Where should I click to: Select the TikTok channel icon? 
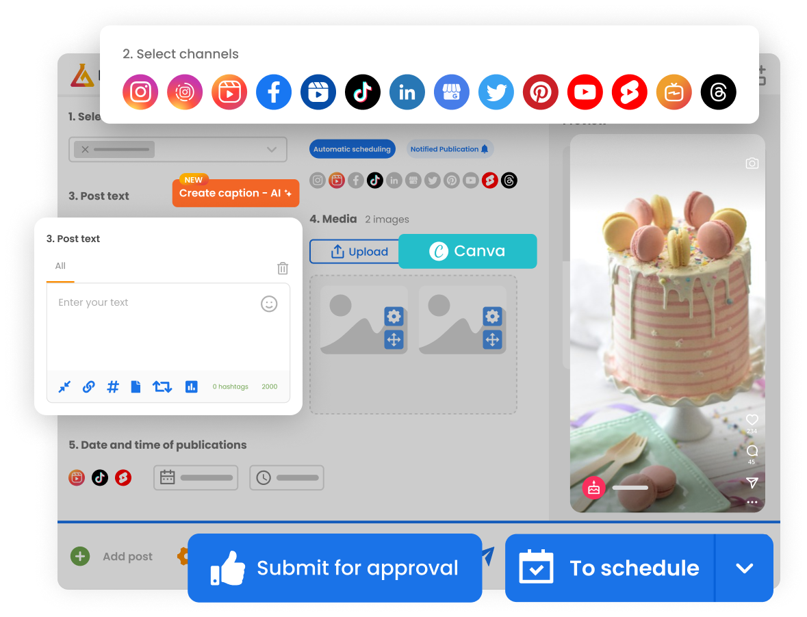(363, 92)
